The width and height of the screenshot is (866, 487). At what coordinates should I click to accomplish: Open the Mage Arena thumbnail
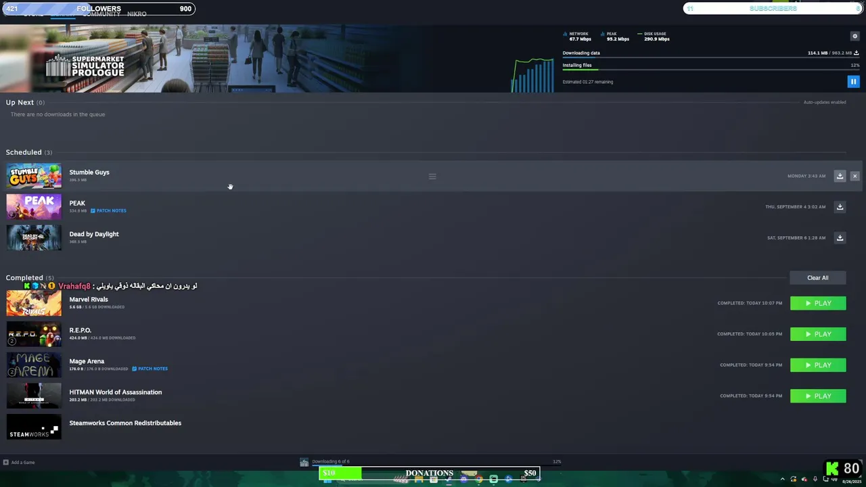(34, 365)
